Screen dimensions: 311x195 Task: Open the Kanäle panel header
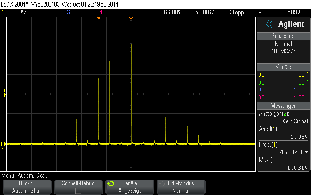(x=283, y=67)
